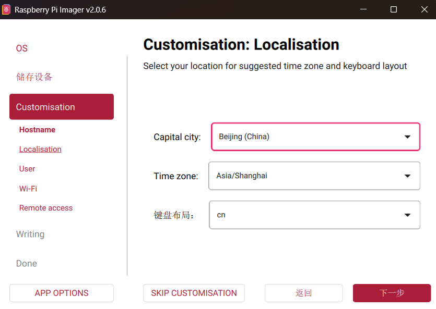Viewport: 436px width, 309px height.
Task: Click the Raspberry Pi Imager title bar icon
Action: pyautogui.click(x=6, y=9)
